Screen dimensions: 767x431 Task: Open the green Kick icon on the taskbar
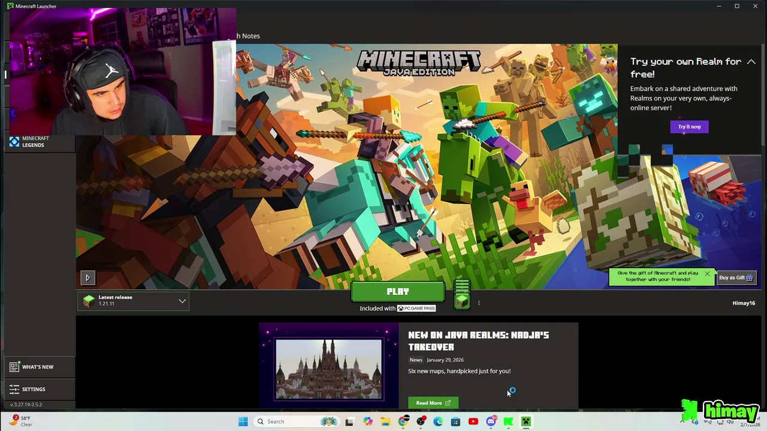click(x=508, y=421)
